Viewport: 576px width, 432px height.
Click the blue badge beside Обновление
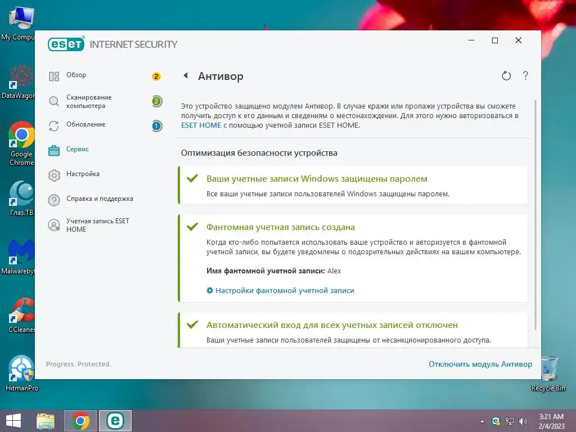click(x=156, y=126)
